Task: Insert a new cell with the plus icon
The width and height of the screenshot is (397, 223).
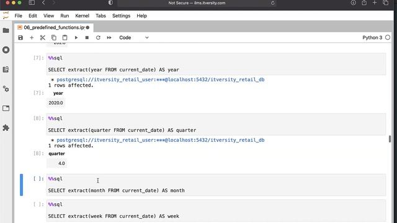Action: coord(32,38)
